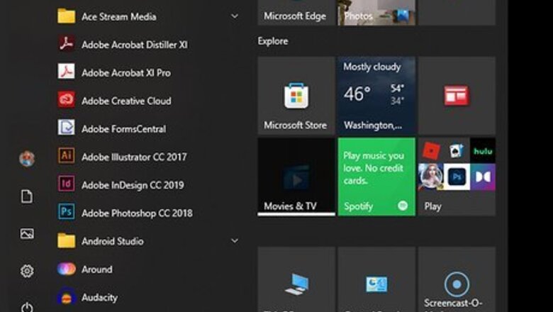Image resolution: width=553 pixels, height=312 pixels.
Task: Open the Control Panel tile
Action: pyautogui.click(x=376, y=279)
